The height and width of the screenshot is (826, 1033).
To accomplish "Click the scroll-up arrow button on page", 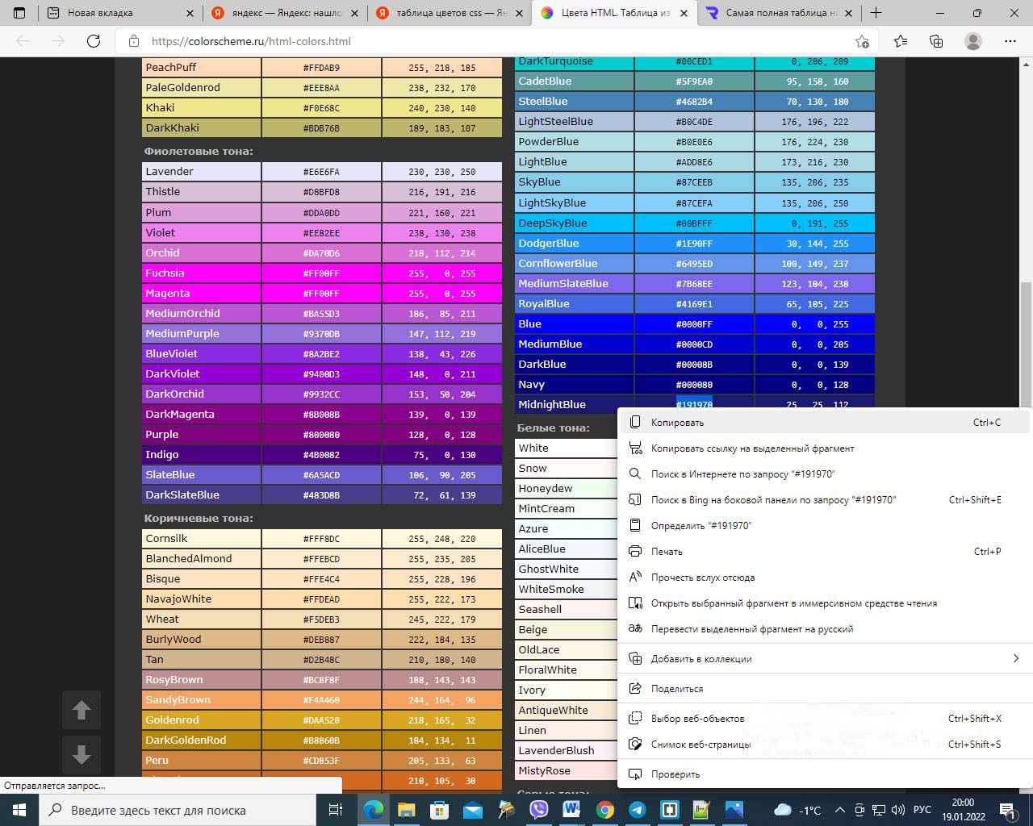I will click(x=82, y=710).
